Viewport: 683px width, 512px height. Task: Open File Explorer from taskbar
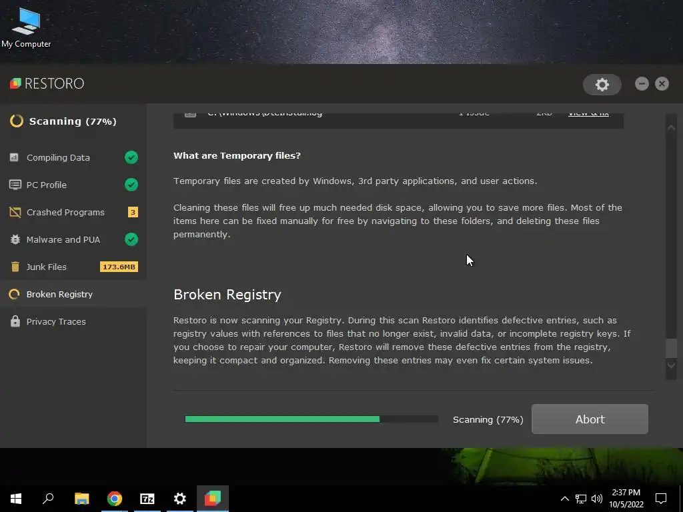point(81,499)
